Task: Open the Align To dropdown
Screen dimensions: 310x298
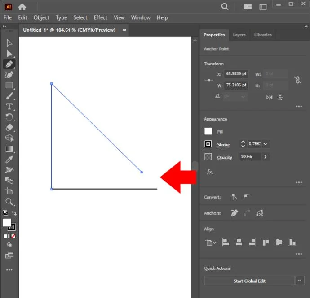Action: [x=211, y=242]
